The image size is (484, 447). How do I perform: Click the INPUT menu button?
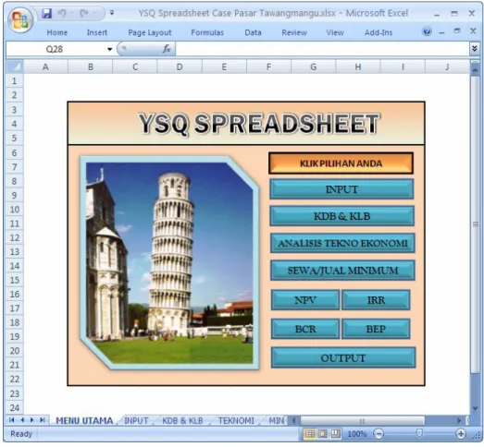click(x=341, y=189)
